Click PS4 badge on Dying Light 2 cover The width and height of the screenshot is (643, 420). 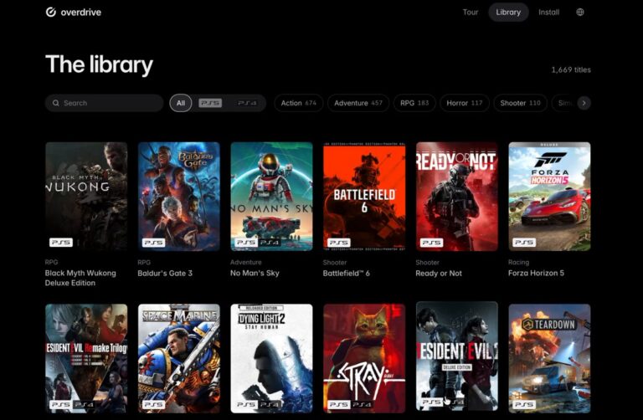click(x=270, y=404)
